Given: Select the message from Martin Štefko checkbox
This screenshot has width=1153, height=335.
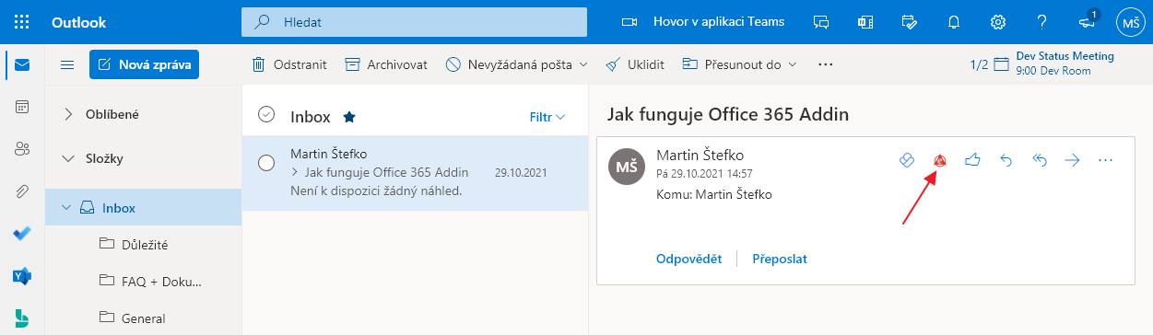Looking at the screenshot, I should pyautogui.click(x=266, y=163).
